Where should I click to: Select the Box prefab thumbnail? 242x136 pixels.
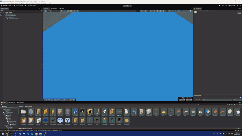tap(31, 112)
